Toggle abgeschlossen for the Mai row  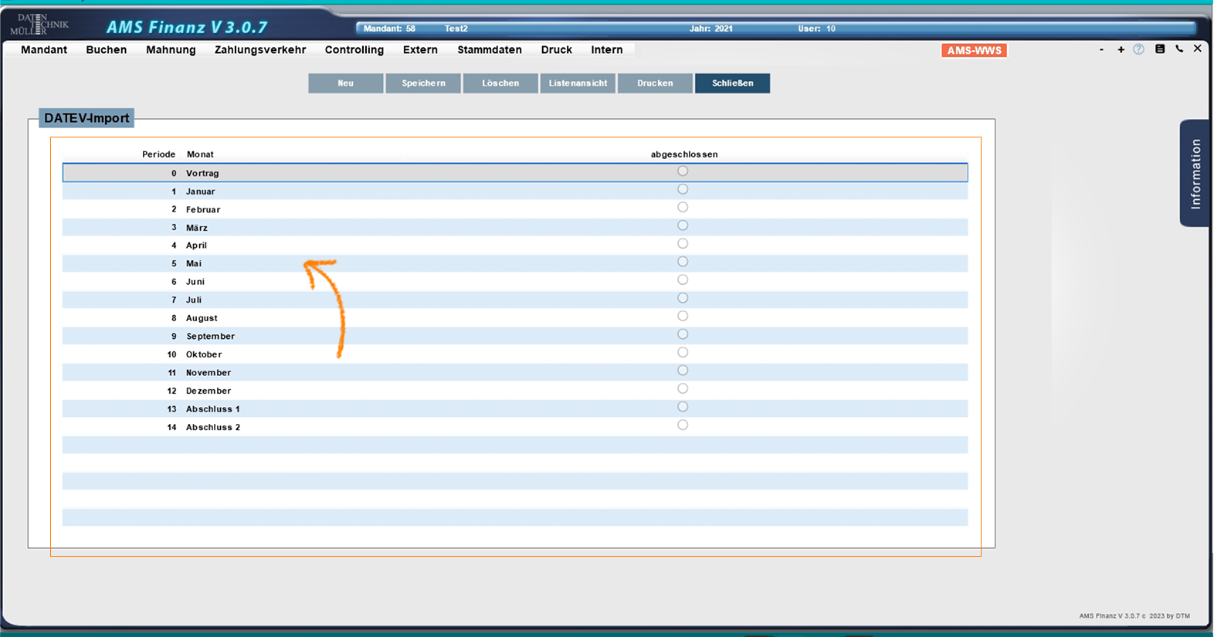tap(683, 262)
